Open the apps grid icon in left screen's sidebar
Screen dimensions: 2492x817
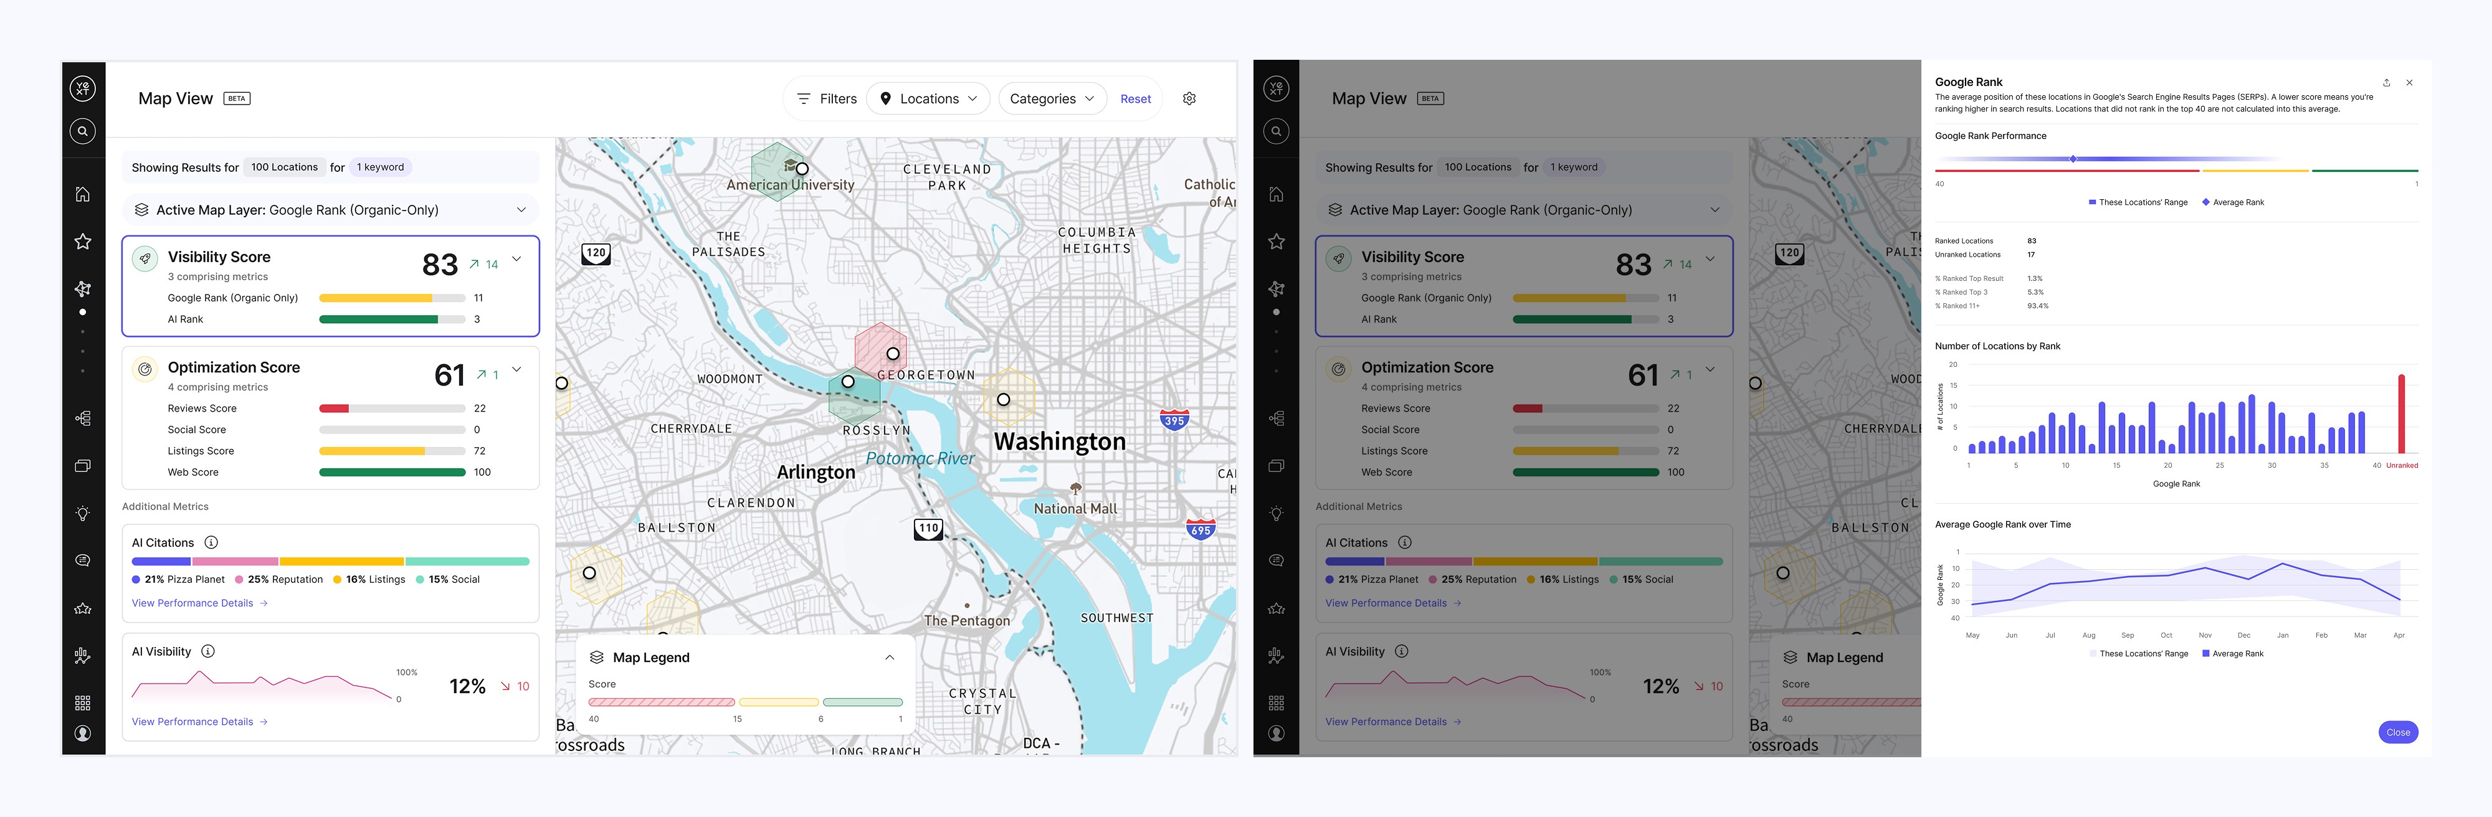[83, 703]
